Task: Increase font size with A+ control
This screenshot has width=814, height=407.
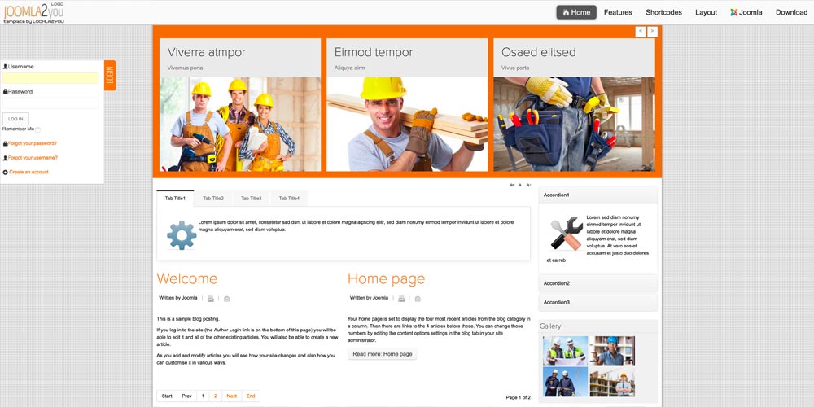Action: (512, 185)
